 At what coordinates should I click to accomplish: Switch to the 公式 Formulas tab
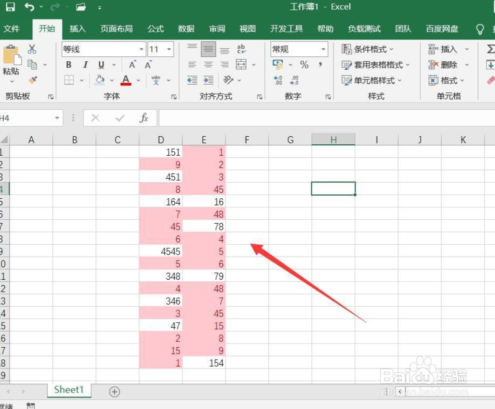(x=155, y=28)
